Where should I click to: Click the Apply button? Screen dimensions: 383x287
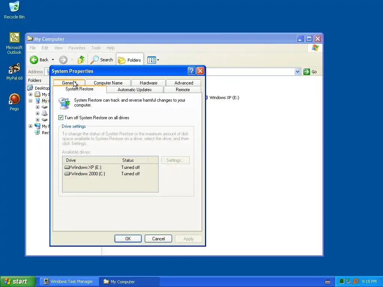tap(189, 239)
